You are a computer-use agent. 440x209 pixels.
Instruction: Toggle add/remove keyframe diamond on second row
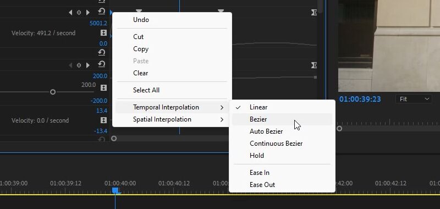(79, 65)
